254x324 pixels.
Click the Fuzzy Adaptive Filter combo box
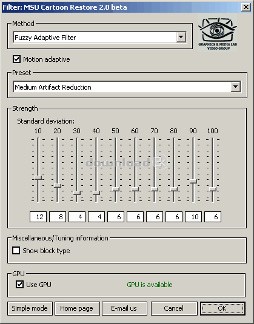click(x=99, y=37)
